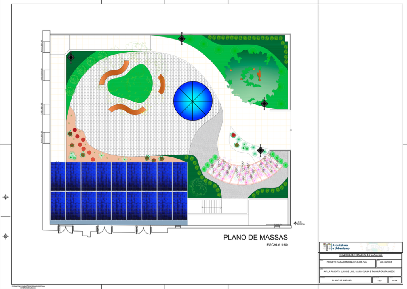The width and height of the screenshot is (407, 289).
Task: Click the stair symbol with direction arrow
Action: tap(211, 207)
